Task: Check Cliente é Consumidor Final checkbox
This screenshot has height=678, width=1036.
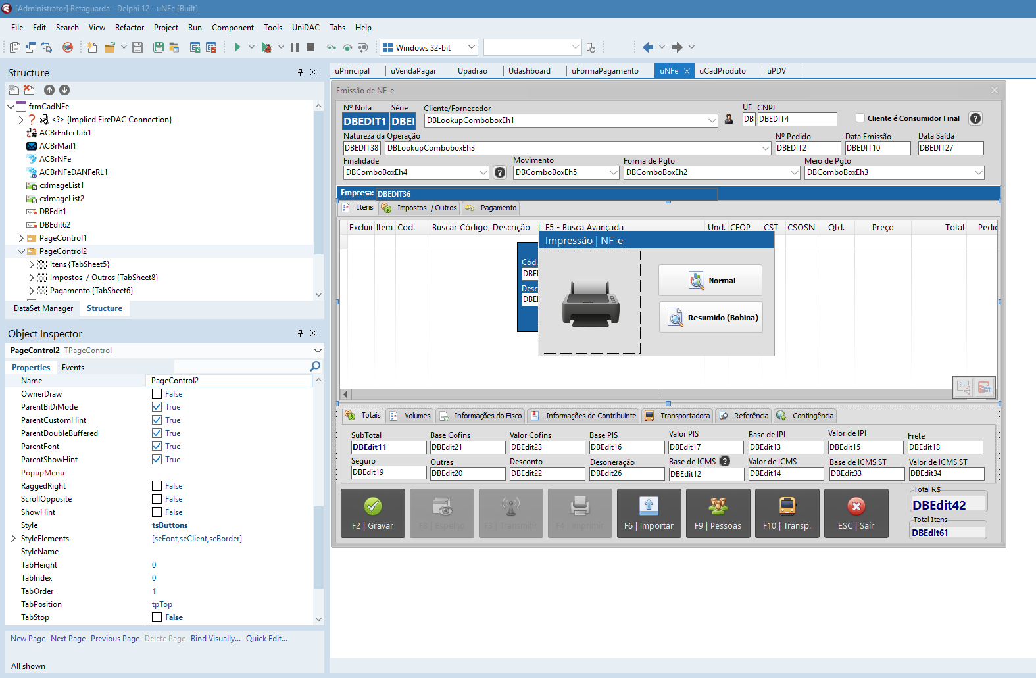Action: pyautogui.click(x=860, y=118)
